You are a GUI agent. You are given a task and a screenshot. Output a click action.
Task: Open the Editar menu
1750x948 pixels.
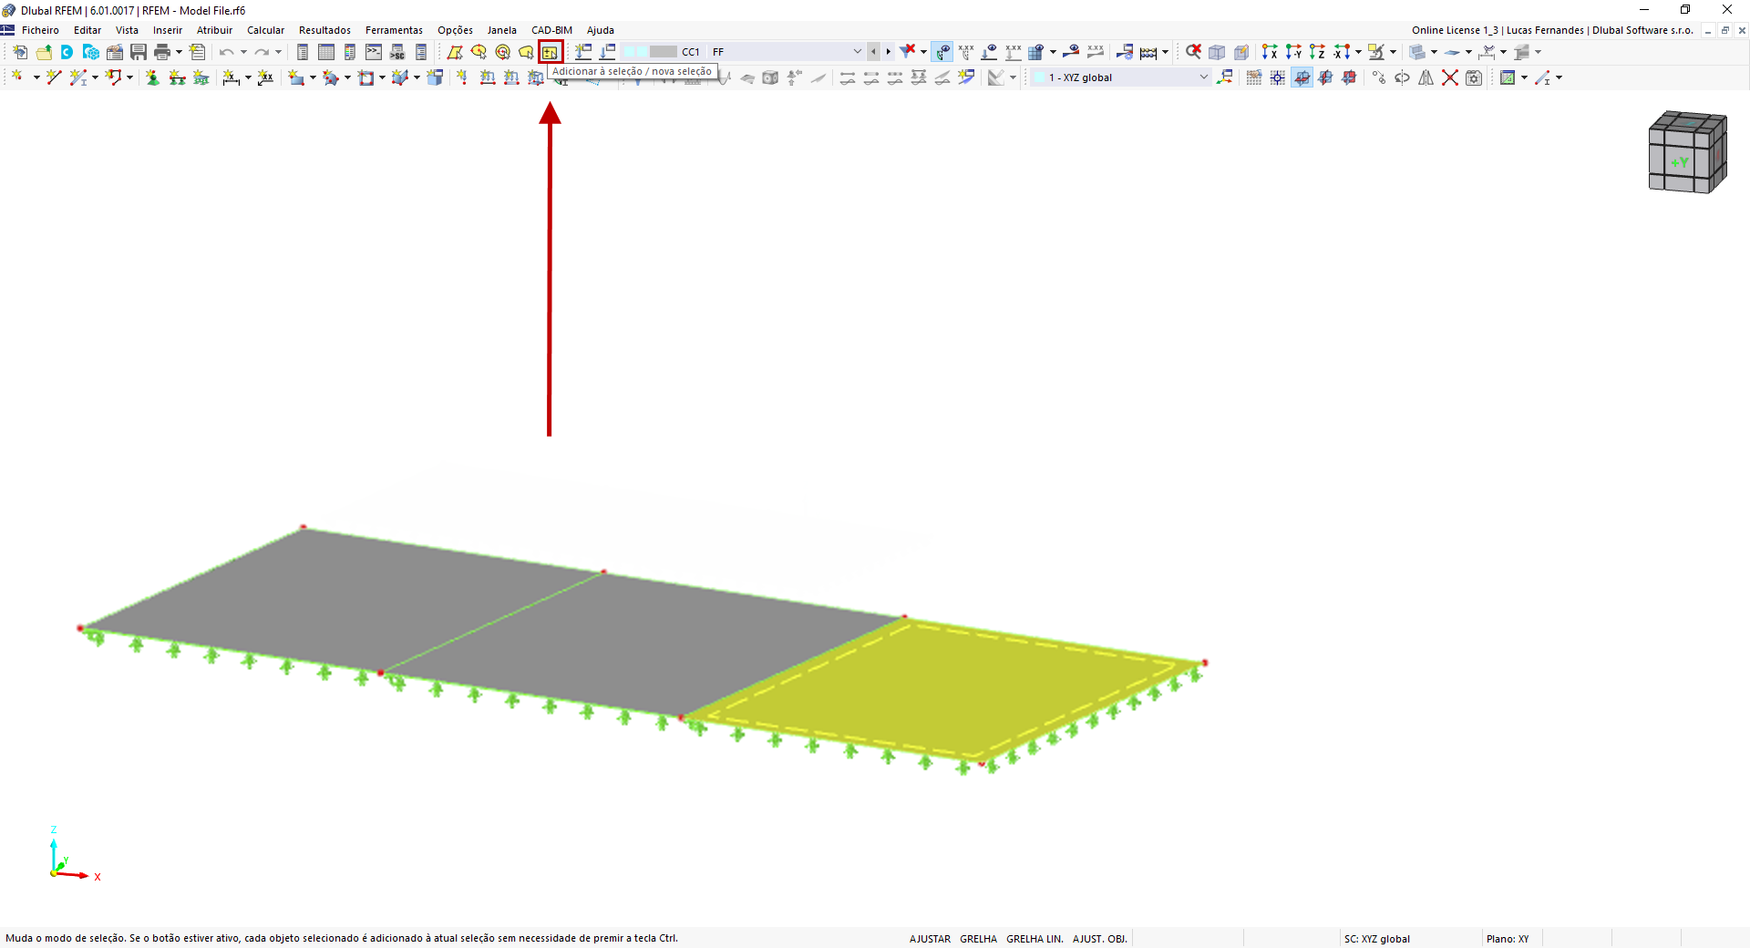(x=87, y=30)
